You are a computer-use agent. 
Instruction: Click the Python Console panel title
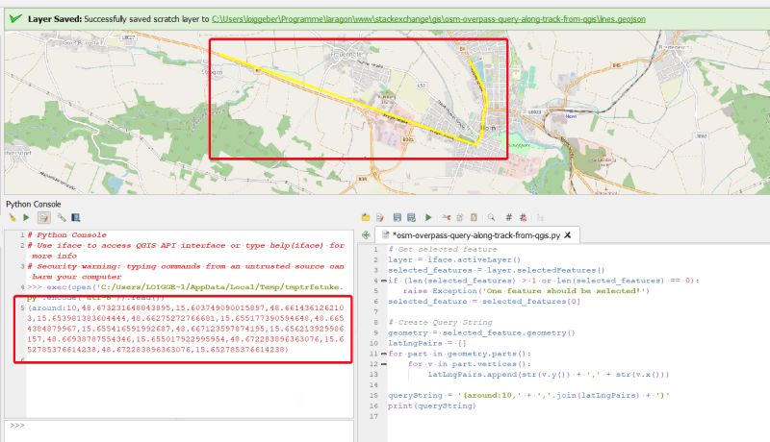[x=34, y=204]
